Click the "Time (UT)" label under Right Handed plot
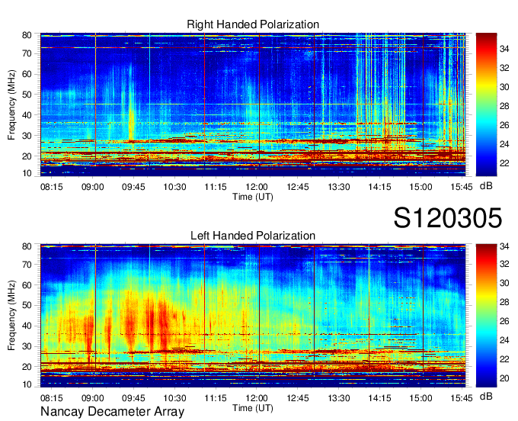The height and width of the screenshot is (421, 518). [x=253, y=197]
